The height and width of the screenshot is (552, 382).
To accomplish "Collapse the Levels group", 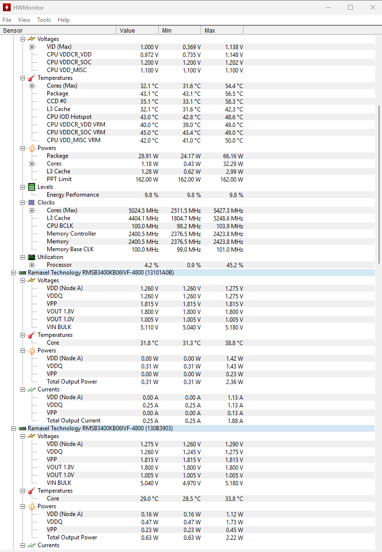I will [22, 187].
